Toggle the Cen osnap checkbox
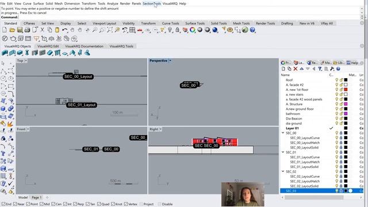 pyautogui.click(x=53, y=204)
